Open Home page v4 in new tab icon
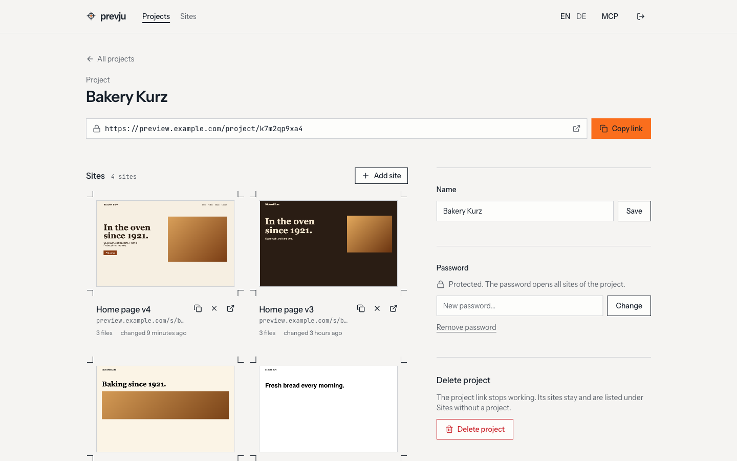Viewport: 737px width, 461px height. (x=231, y=308)
